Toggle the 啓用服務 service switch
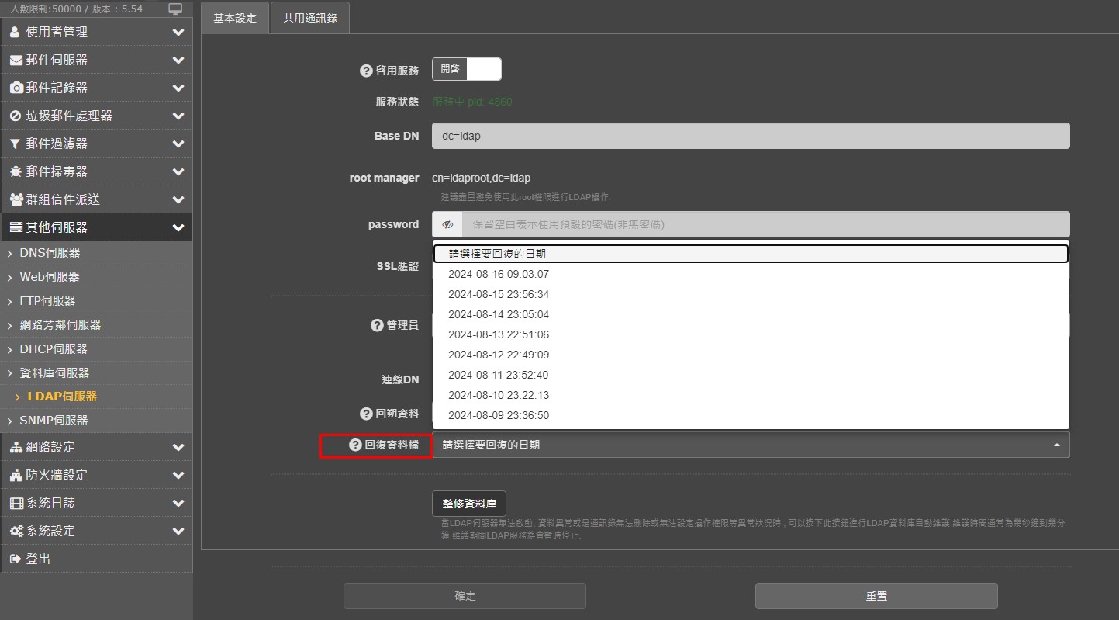This screenshot has height=620, width=1119. (467, 69)
